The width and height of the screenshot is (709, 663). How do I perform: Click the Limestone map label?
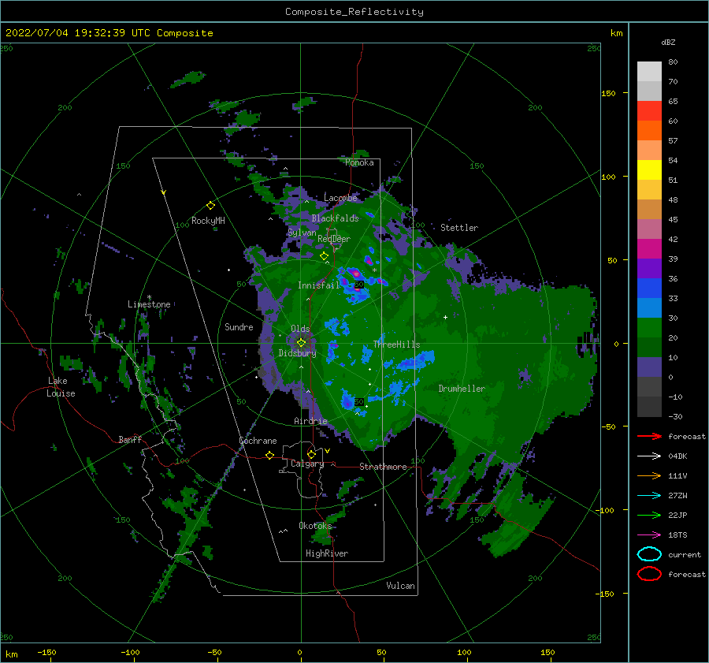tap(149, 304)
